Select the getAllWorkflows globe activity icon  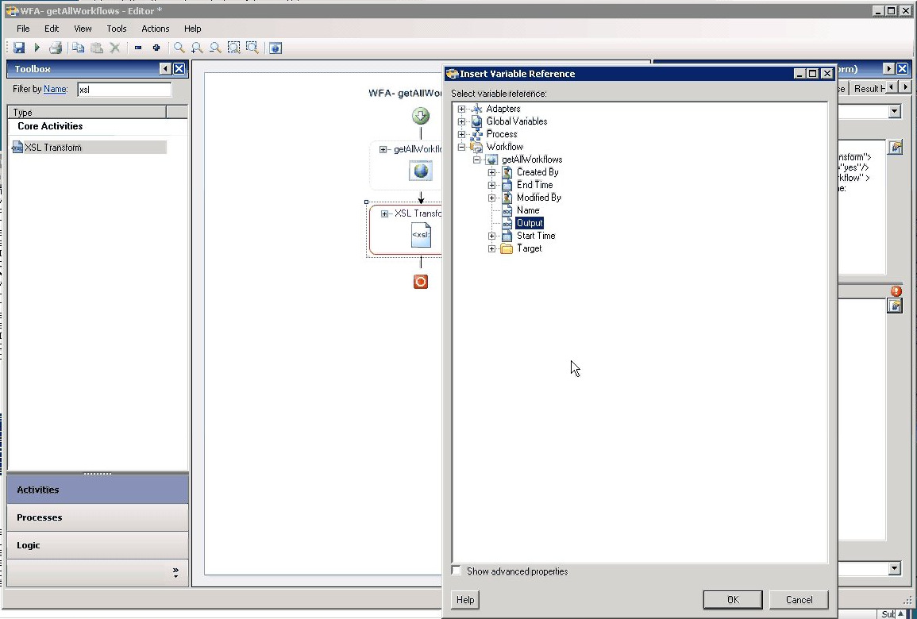point(421,171)
